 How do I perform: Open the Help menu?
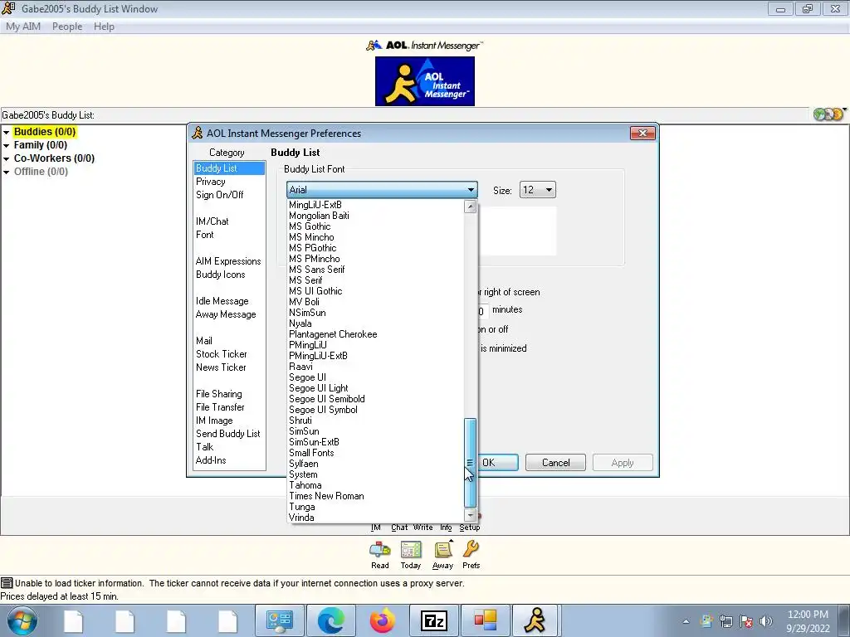[x=104, y=27]
